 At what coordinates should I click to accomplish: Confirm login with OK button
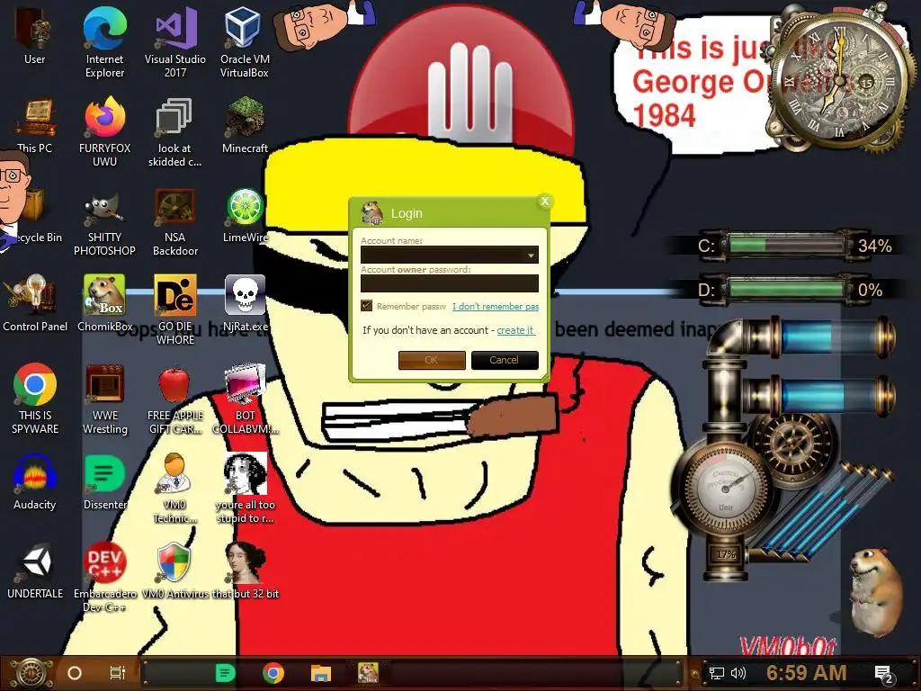click(432, 360)
